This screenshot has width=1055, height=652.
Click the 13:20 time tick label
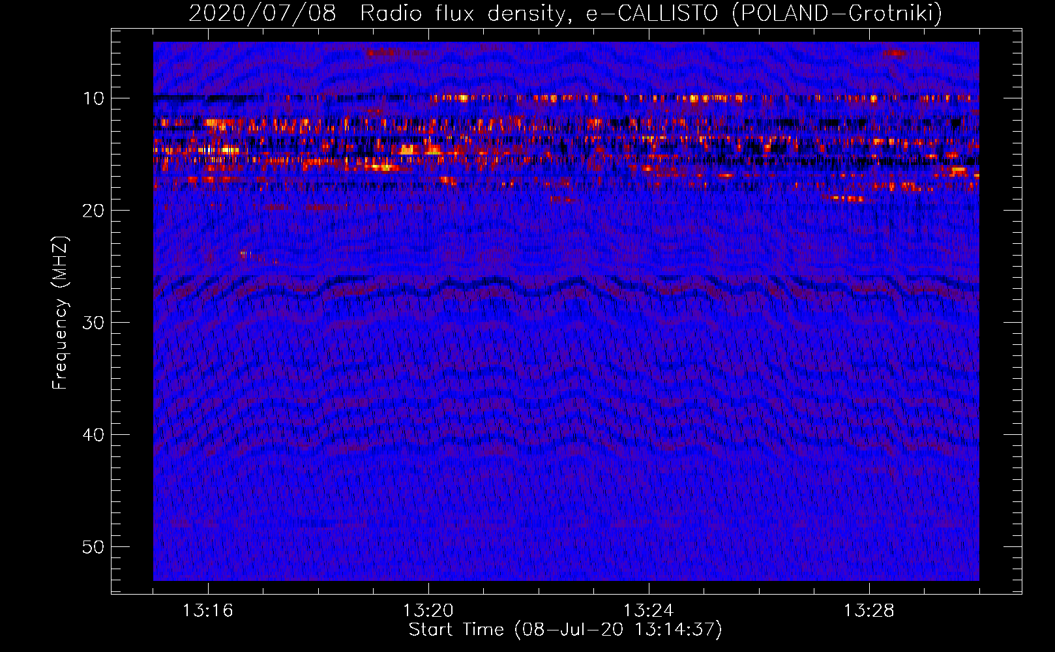click(428, 611)
